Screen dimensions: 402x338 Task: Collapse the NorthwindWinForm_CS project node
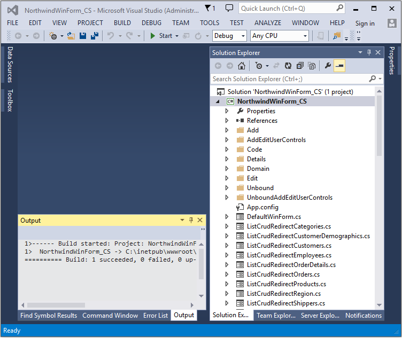pyautogui.click(x=218, y=101)
